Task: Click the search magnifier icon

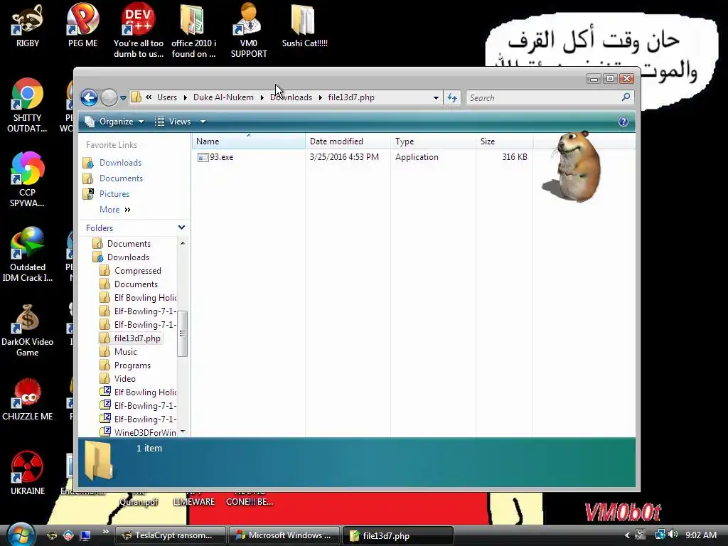Action: pos(626,97)
